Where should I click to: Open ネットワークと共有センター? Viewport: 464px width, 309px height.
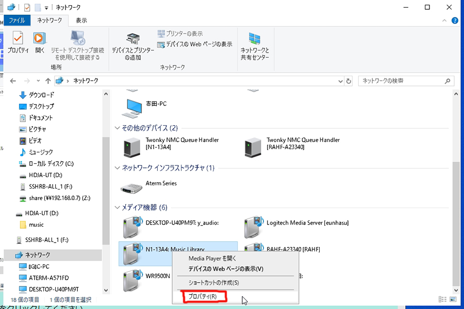(x=255, y=45)
